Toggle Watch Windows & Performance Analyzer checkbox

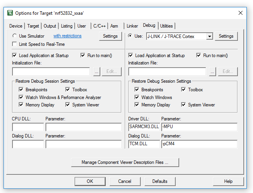click(21, 97)
